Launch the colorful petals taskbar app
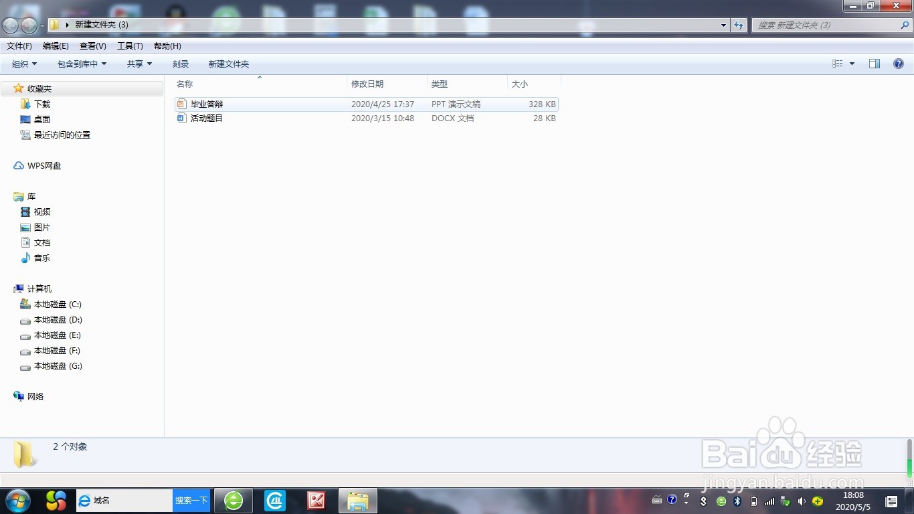 click(56, 501)
